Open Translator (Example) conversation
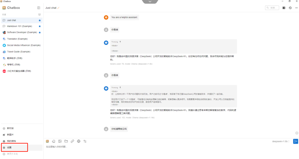Screen dimensions: 299x159 tap(22, 39)
